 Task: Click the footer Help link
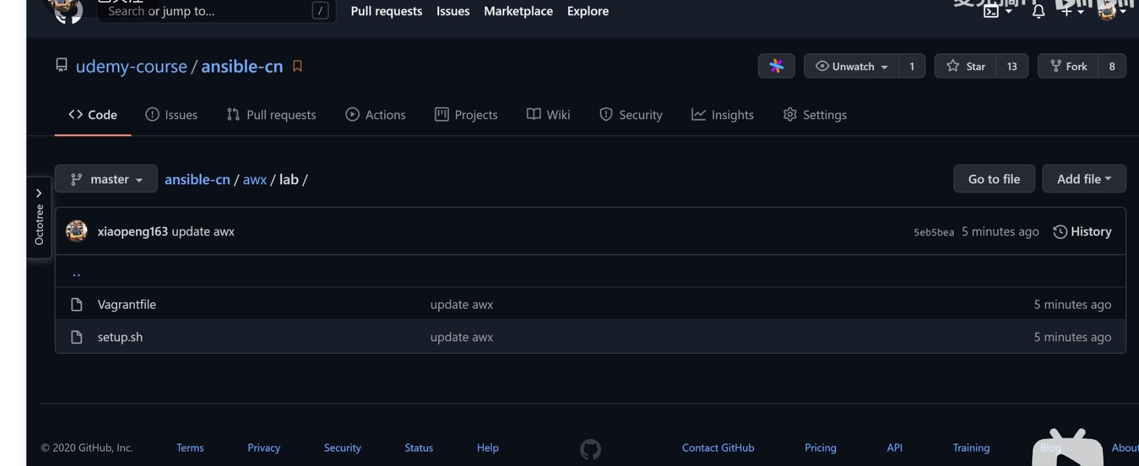[488, 448]
